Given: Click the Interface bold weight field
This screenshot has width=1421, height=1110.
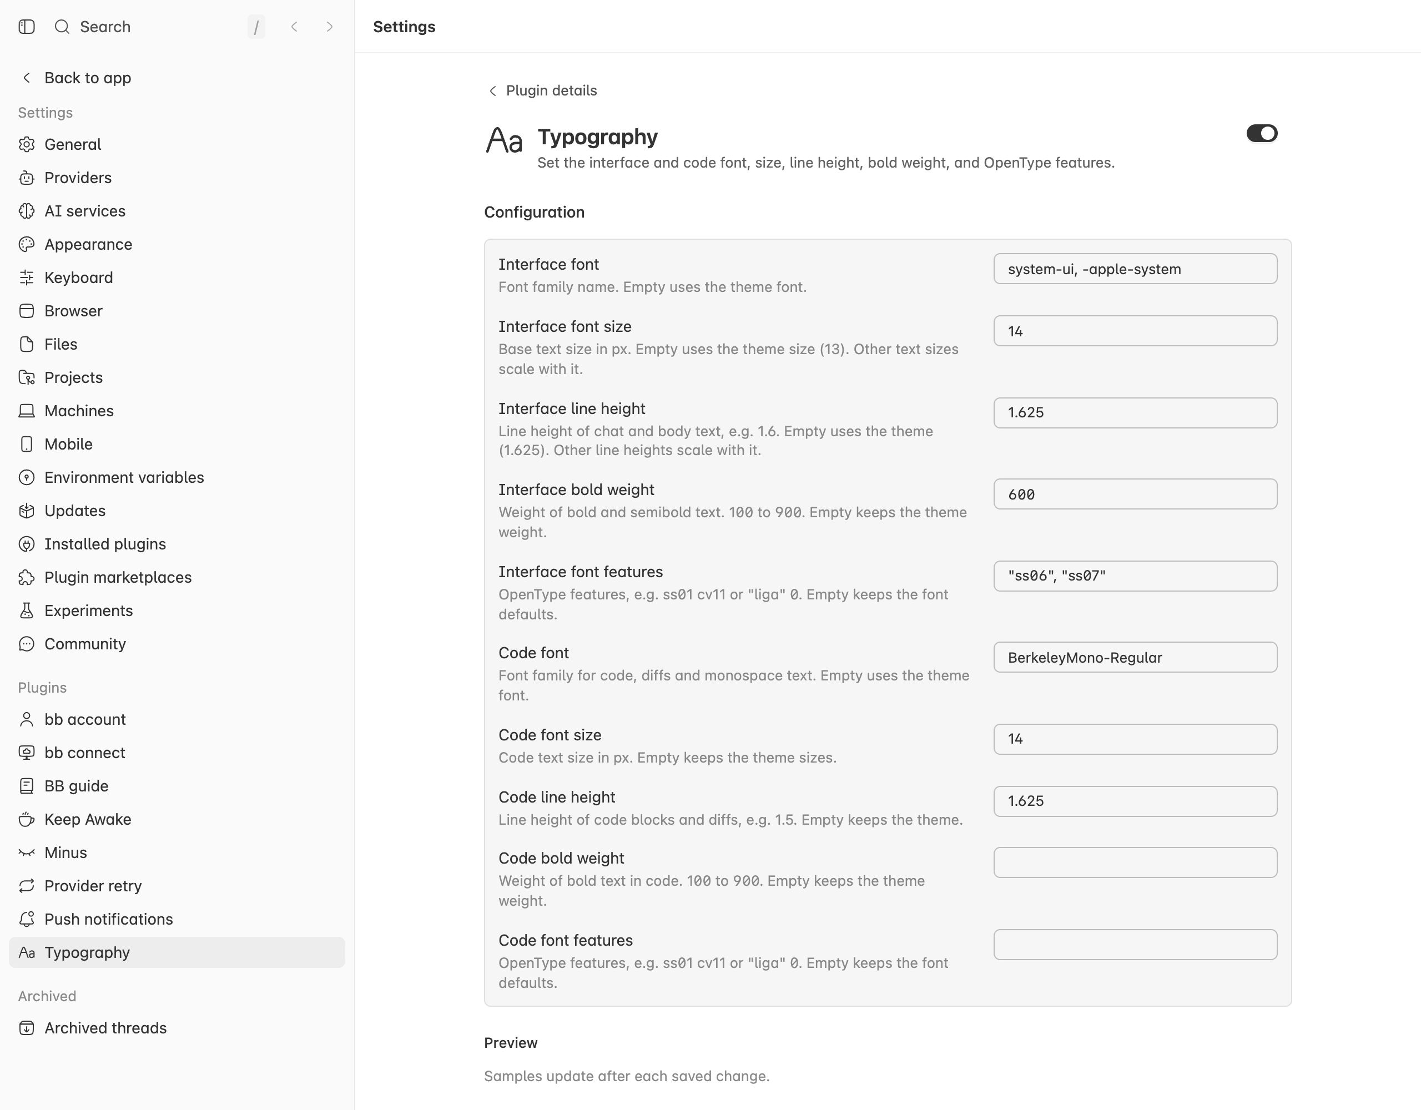Looking at the screenshot, I should [x=1135, y=495].
